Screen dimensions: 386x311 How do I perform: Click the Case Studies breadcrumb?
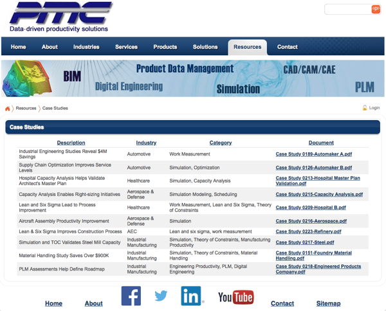tap(55, 108)
